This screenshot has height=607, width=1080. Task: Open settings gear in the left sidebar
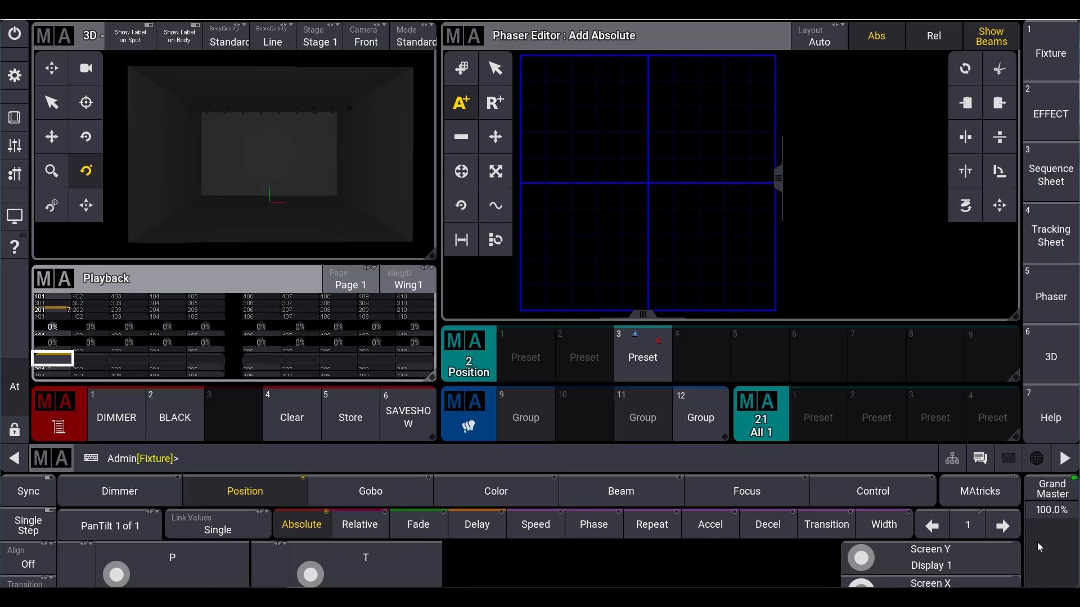pos(15,75)
